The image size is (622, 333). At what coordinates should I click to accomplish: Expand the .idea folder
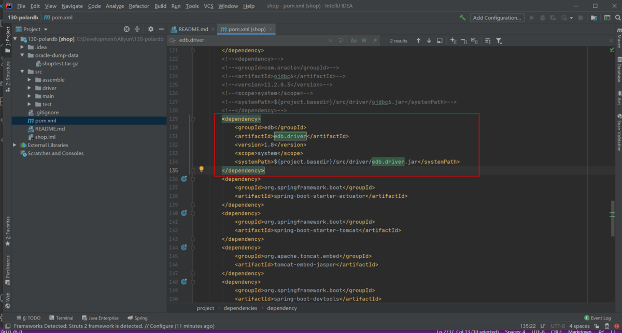coord(22,47)
